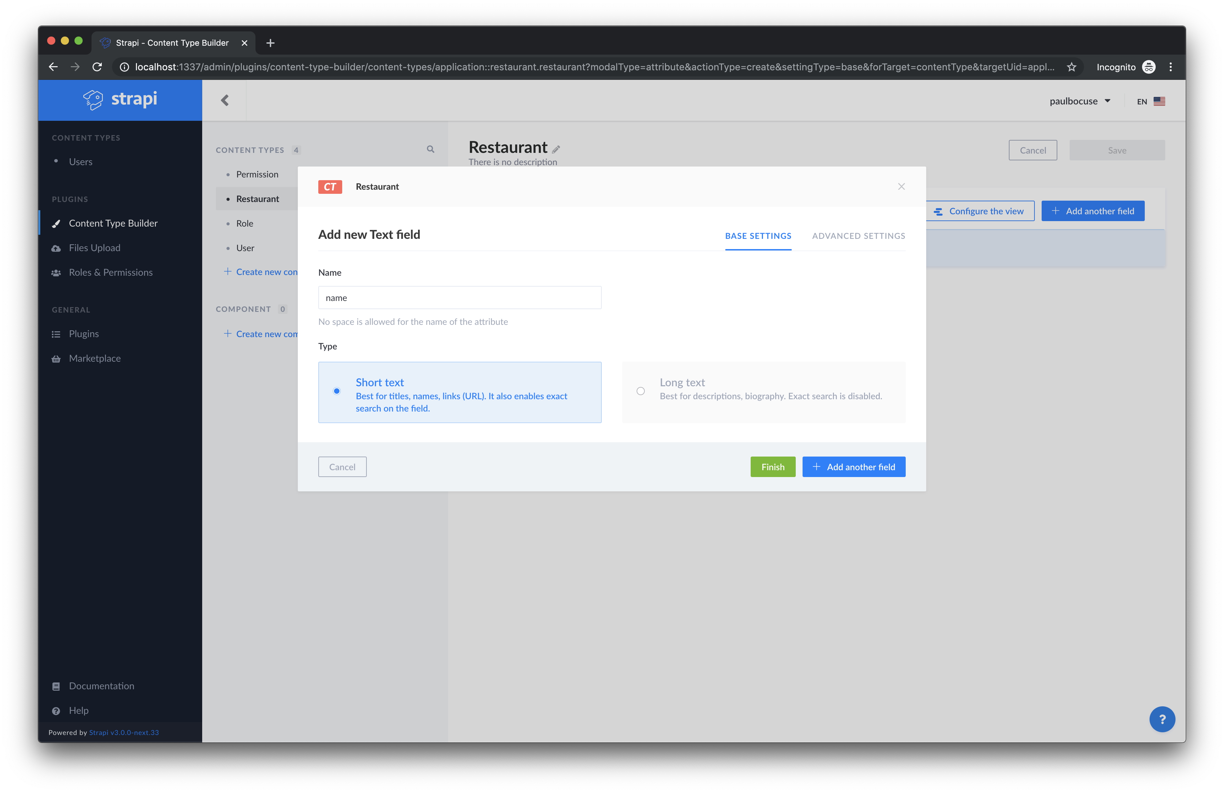Click the pencil icon next to Restaurant title
The width and height of the screenshot is (1224, 793).
coord(556,149)
